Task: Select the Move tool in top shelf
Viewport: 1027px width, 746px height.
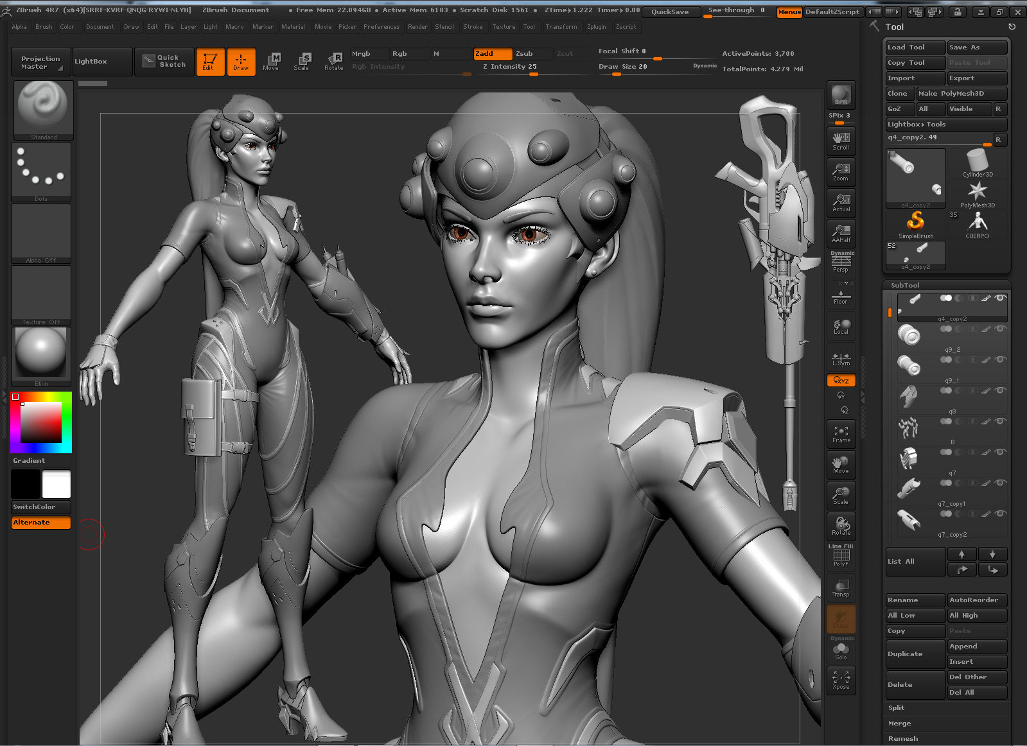Action: (271, 62)
